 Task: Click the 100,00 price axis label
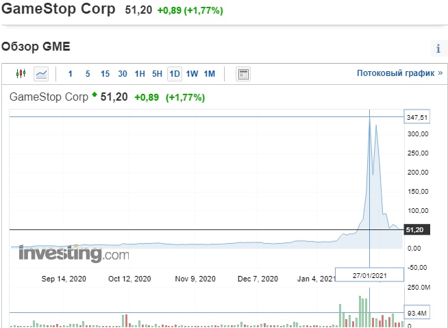pos(418,211)
